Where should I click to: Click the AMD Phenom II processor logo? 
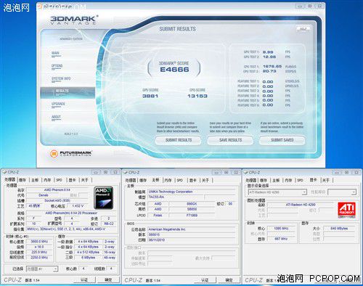104,197
